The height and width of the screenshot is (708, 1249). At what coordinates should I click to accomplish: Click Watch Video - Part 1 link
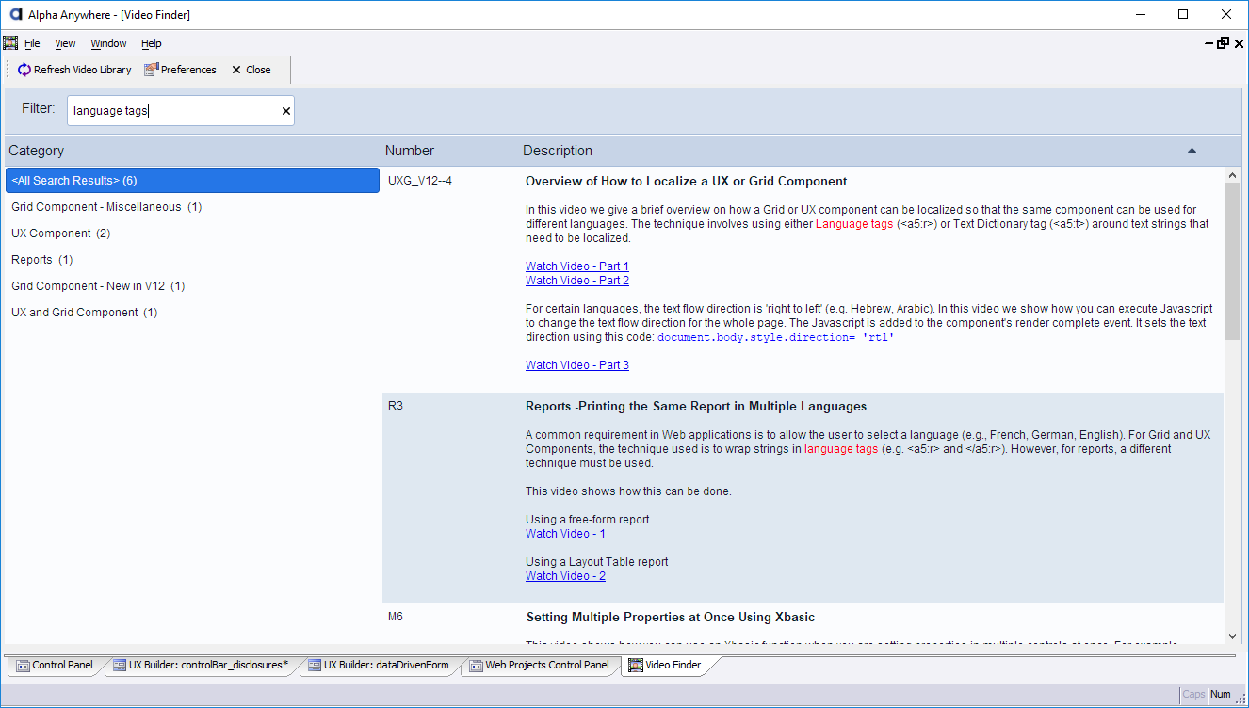[x=576, y=266]
